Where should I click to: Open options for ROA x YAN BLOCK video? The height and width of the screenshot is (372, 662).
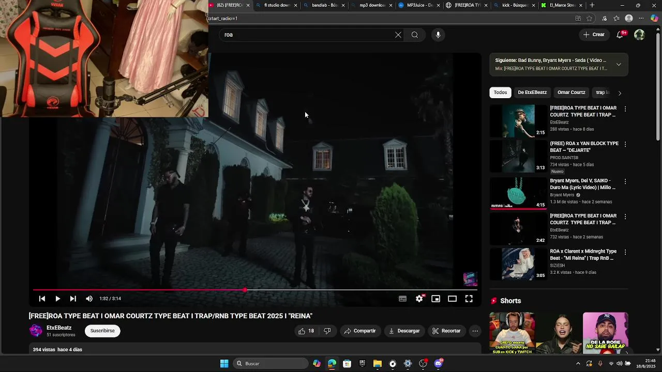coord(625,144)
